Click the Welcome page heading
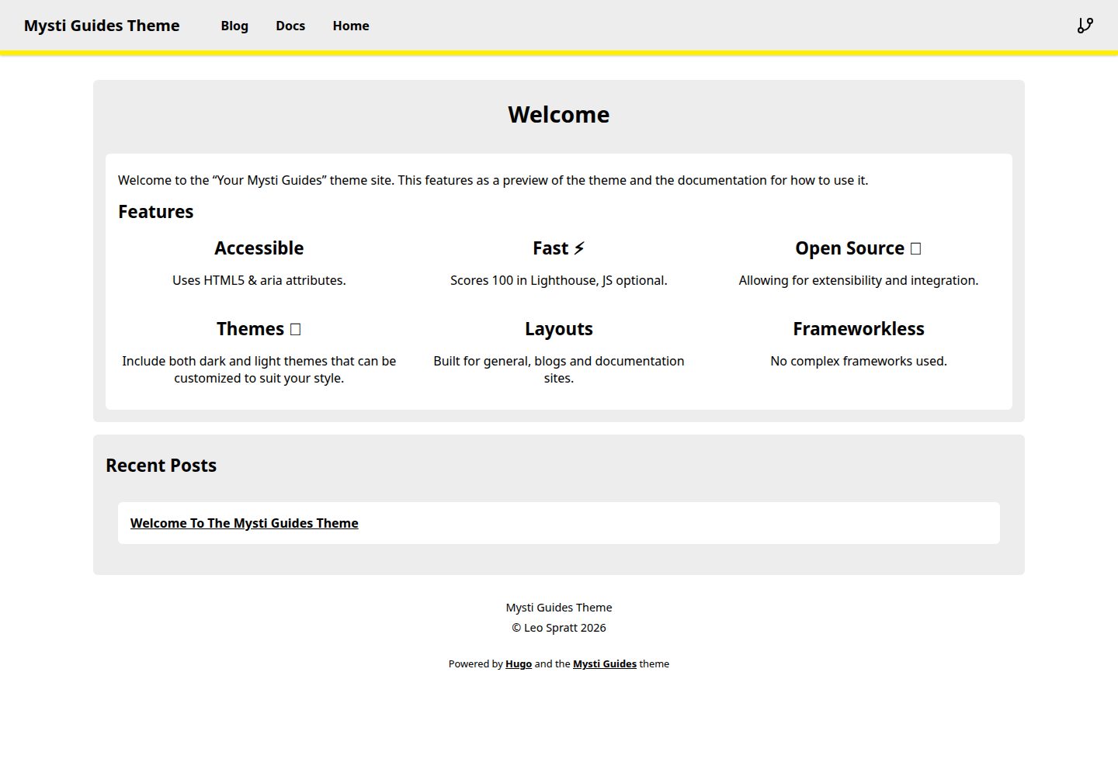 [559, 115]
